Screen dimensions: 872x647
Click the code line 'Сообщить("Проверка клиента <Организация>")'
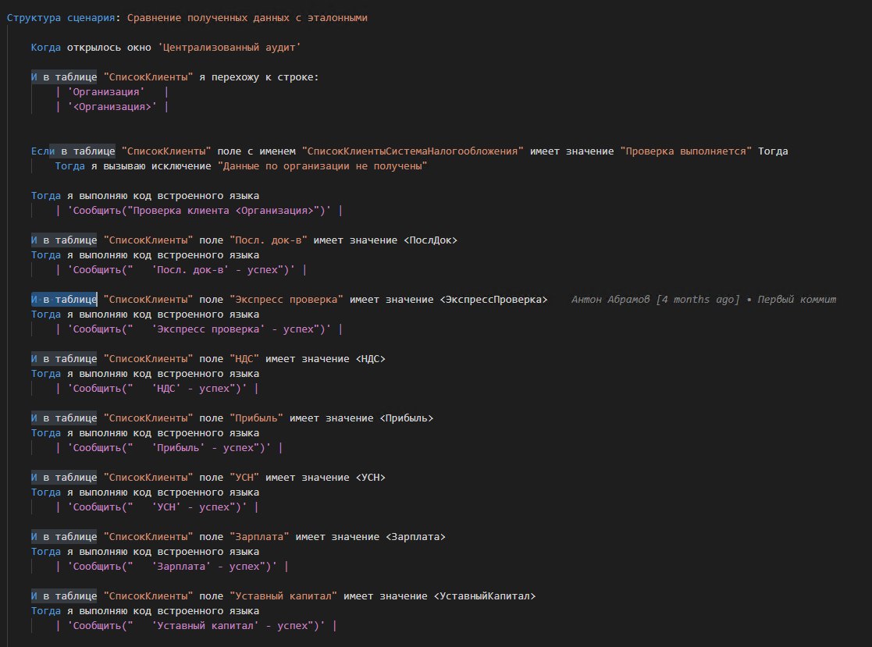[x=198, y=211]
